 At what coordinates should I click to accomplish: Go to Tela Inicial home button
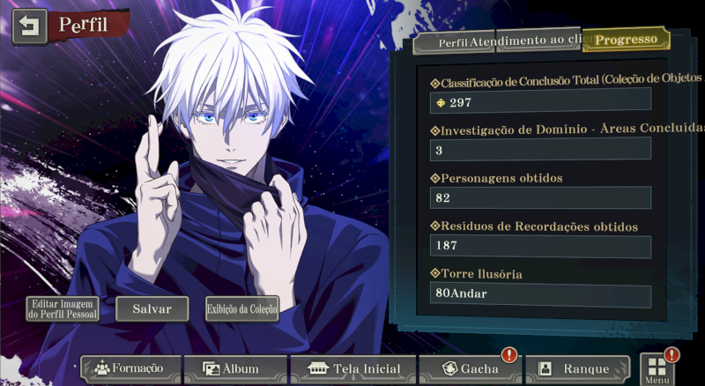click(353, 369)
